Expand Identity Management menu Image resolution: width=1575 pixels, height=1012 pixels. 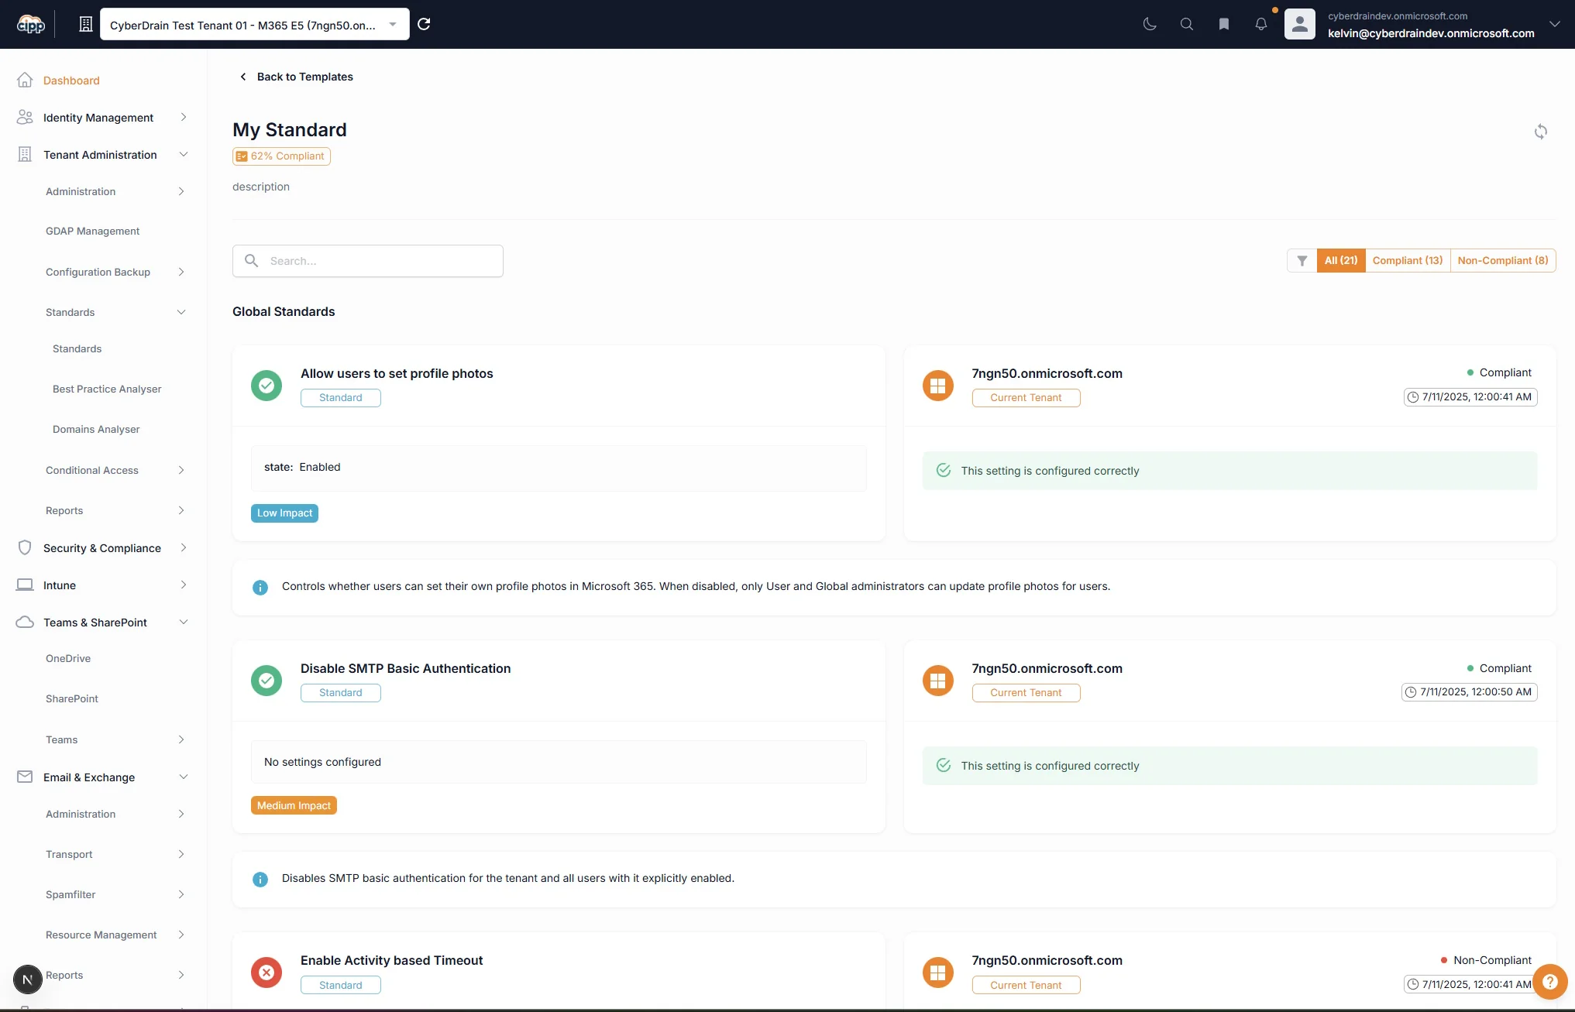pyautogui.click(x=103, y=117)
